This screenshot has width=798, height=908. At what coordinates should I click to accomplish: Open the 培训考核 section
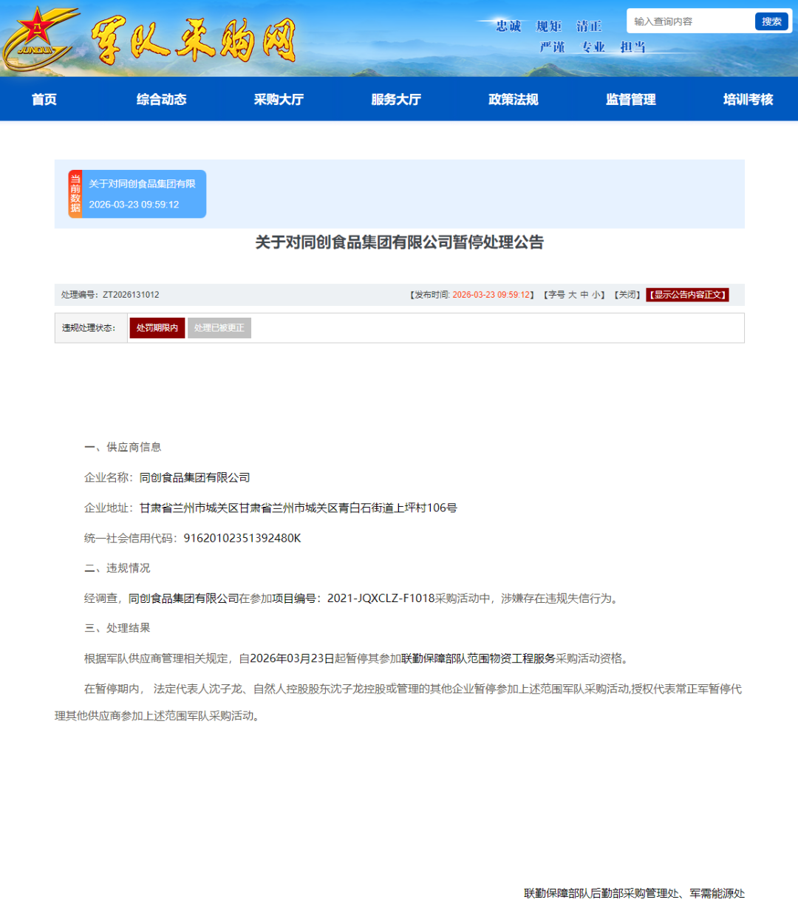coord(747,99)
